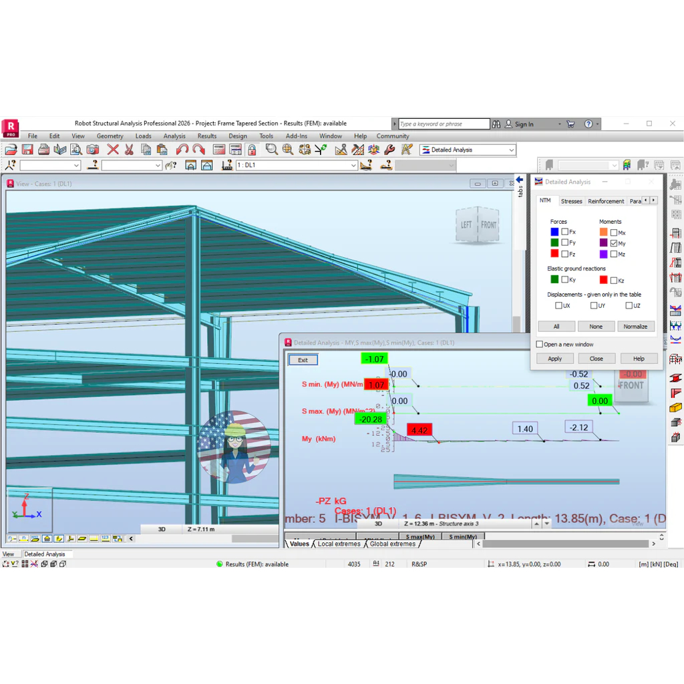The width and height of the screenshot is (684, 684).
Task: Click the screen capture camera icon
Action: coord(92,150)
